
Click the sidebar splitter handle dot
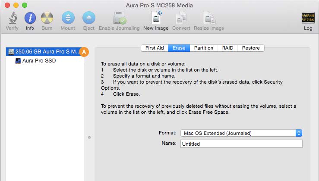tap(89, 137)
